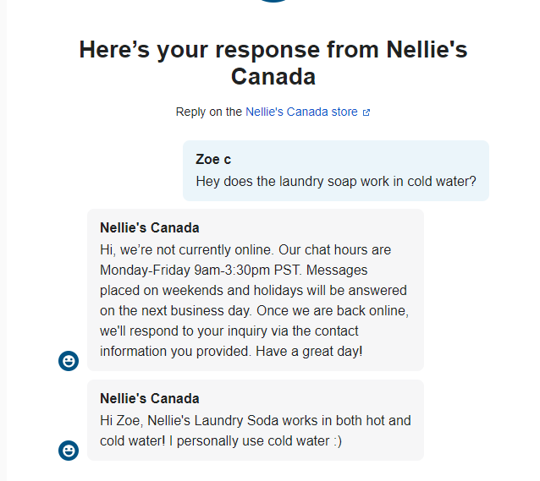Click the external link icon beside store link
540x481 pixels.
(366, 112)
